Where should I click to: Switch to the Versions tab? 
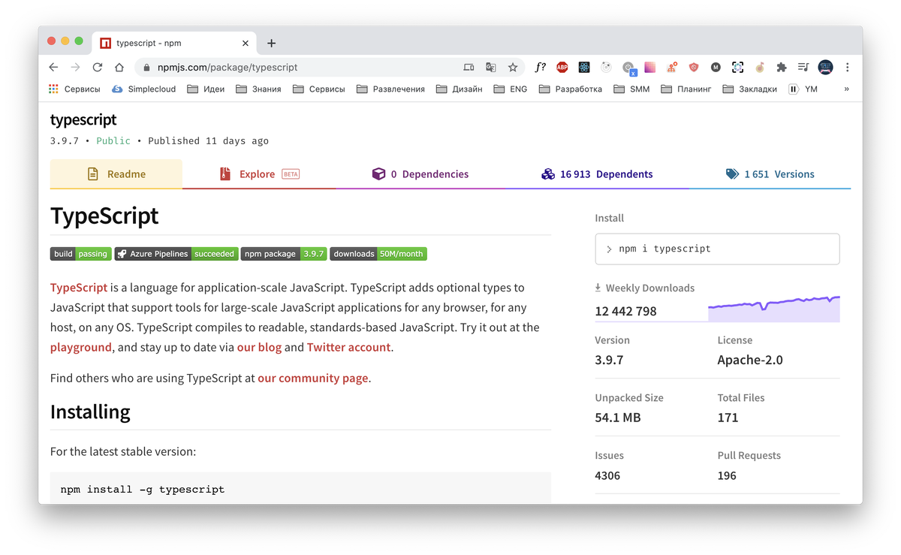pyautogui.click(x=778, y=173)
